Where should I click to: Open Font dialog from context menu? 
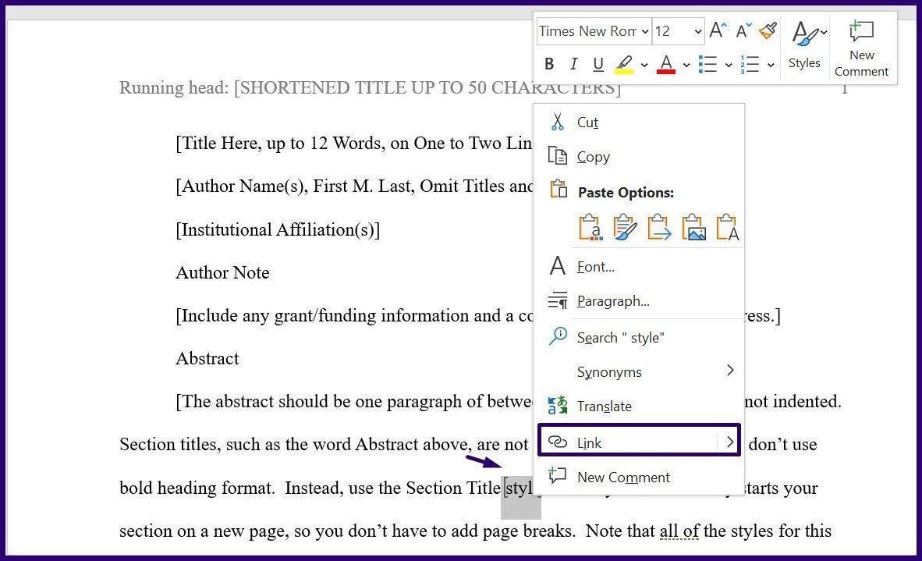point(639,266)
